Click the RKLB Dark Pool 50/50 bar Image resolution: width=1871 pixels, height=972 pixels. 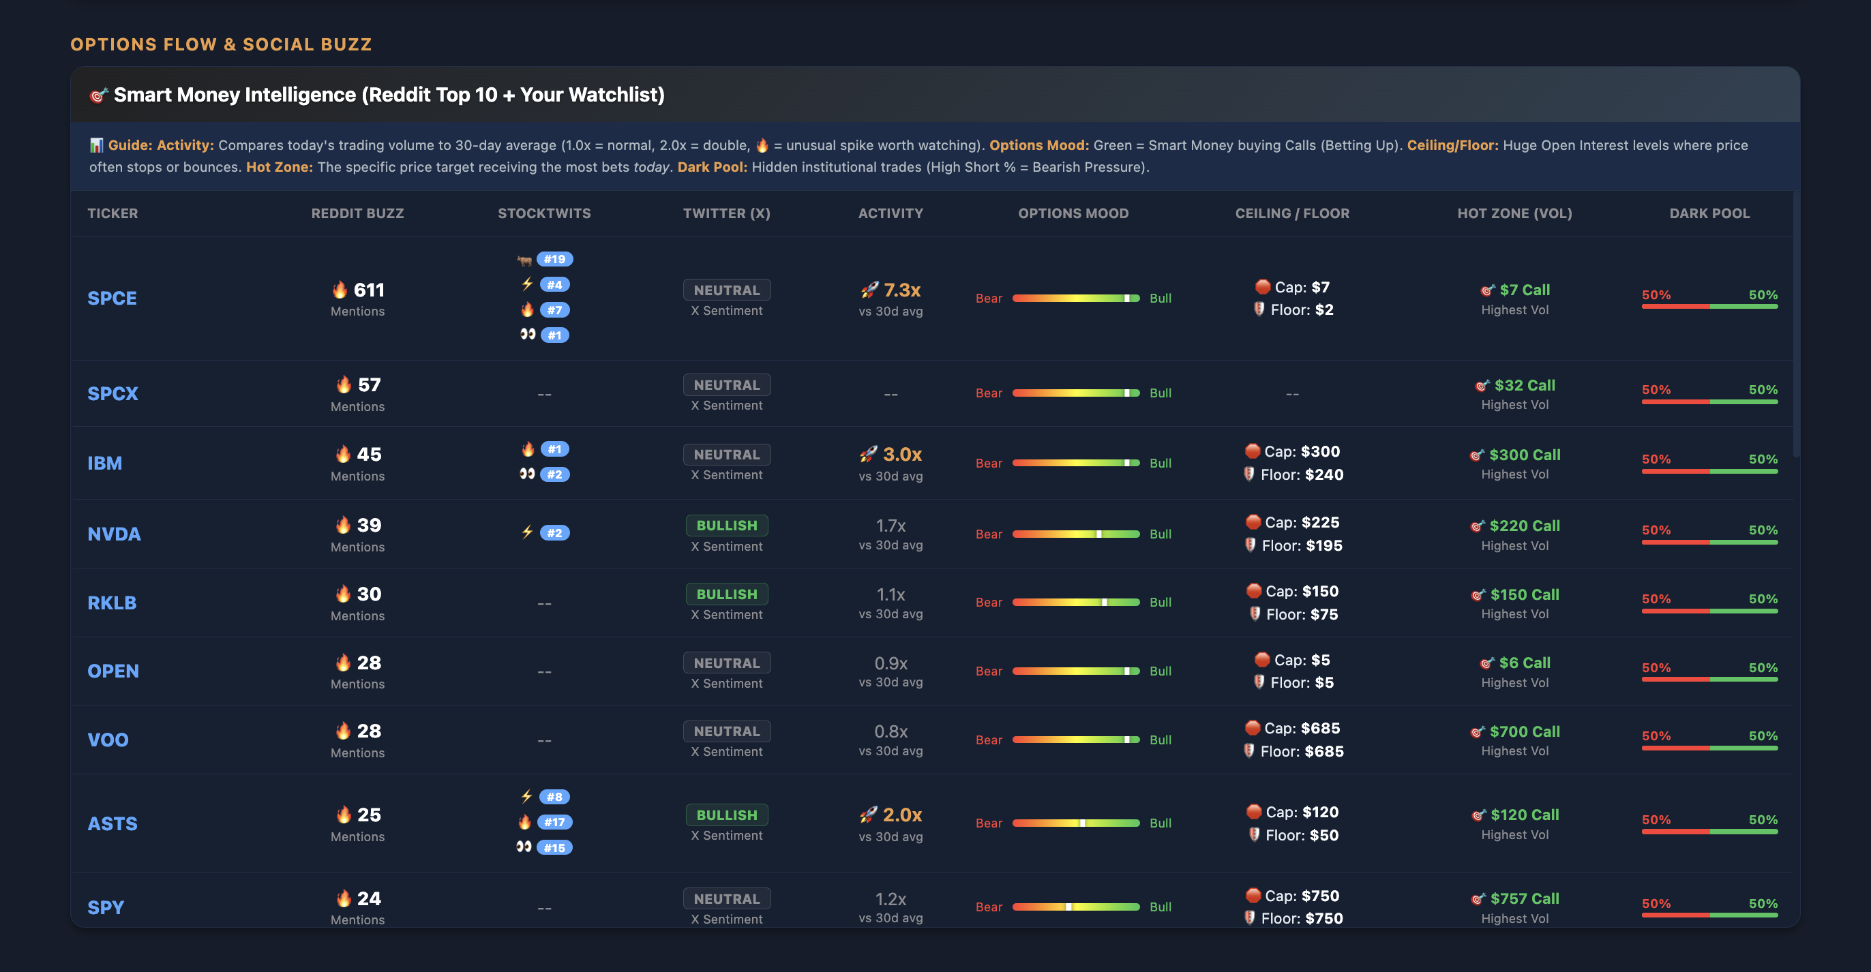tap(1710, 611)
